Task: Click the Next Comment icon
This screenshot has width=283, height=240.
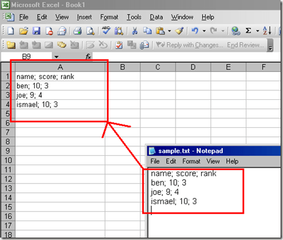Action: click(x=36, y=45)
